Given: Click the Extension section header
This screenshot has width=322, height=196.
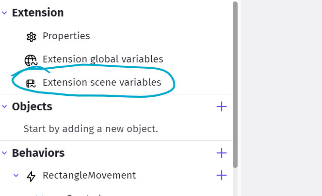Looking at the screenshot, I should pos(38,13).
